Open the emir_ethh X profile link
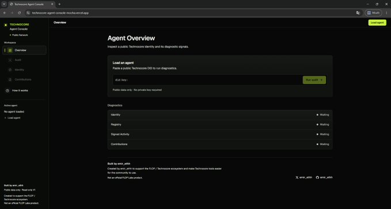The height and width of the screenshot is (209, 391). pyautogui.click(x=303, y=177)
